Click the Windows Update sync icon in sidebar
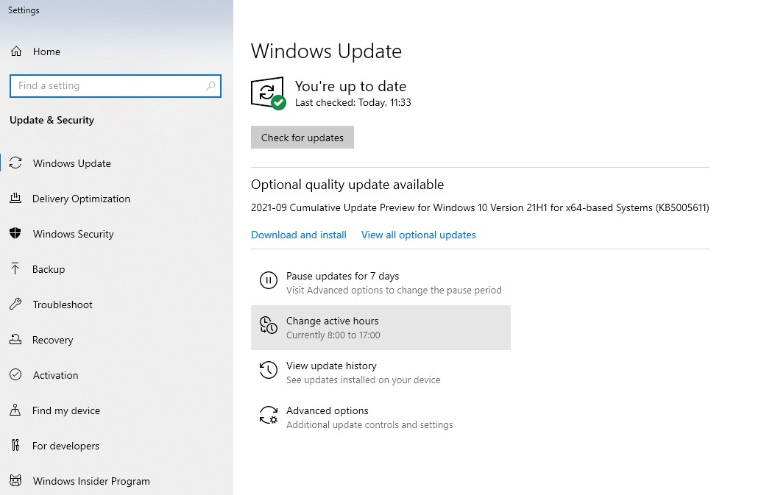 pos(15,163)
